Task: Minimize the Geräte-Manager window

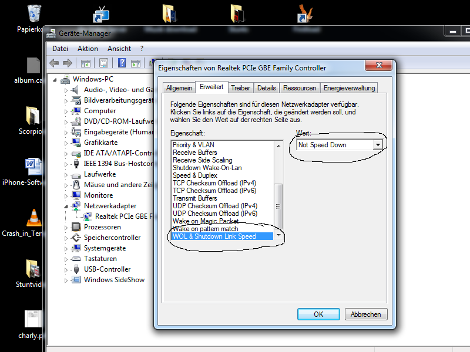Action: [452, 31]
